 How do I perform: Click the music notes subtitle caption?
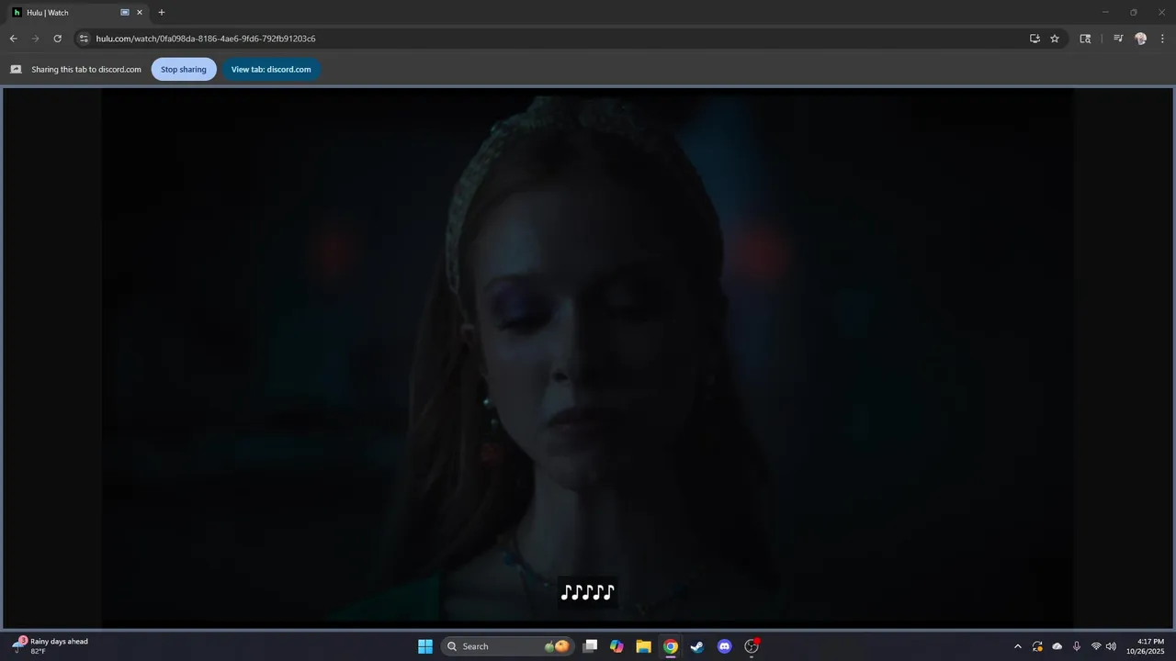[x=588, y=592]
